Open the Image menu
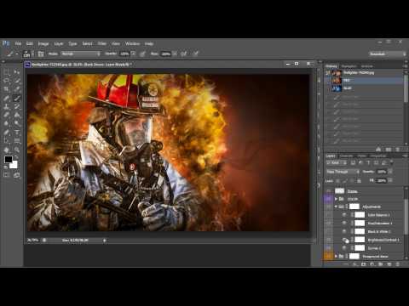 [x=43, y=43]
